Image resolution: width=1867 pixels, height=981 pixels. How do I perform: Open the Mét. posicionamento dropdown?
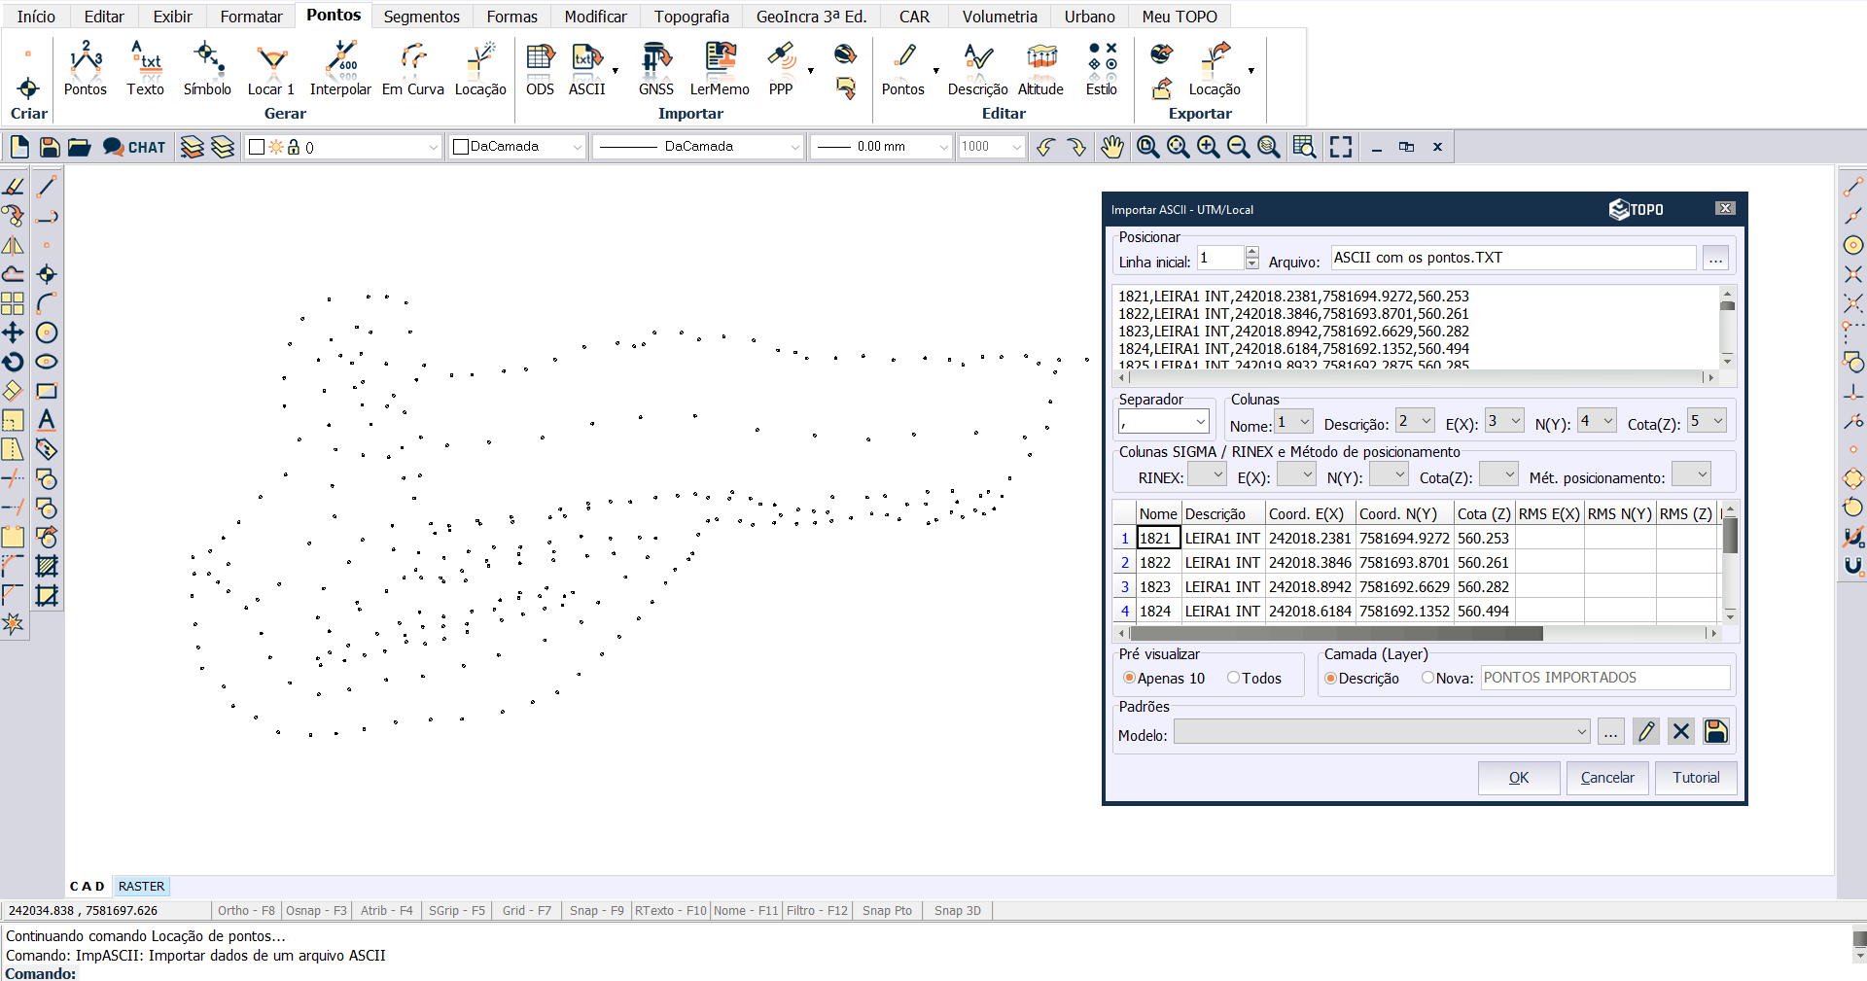point(1691,474)
